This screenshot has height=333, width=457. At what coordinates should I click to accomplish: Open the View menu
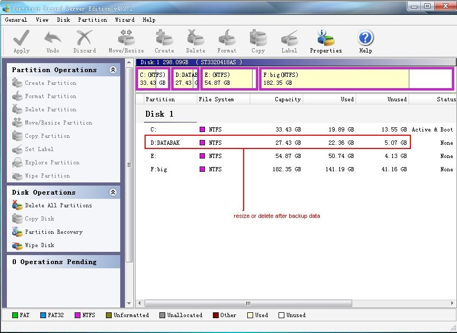(42, 20)
